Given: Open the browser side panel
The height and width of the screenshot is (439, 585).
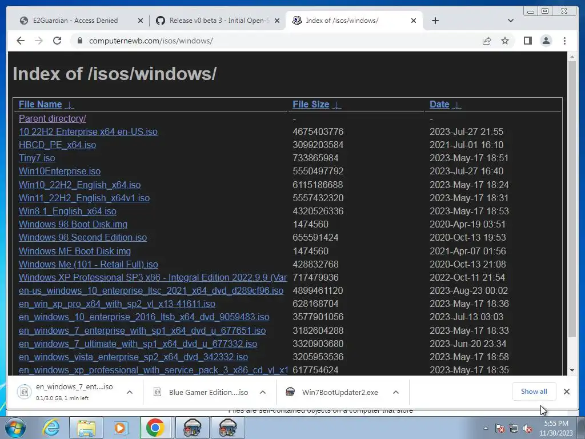Looking at the screenshot, I should 527,41.
